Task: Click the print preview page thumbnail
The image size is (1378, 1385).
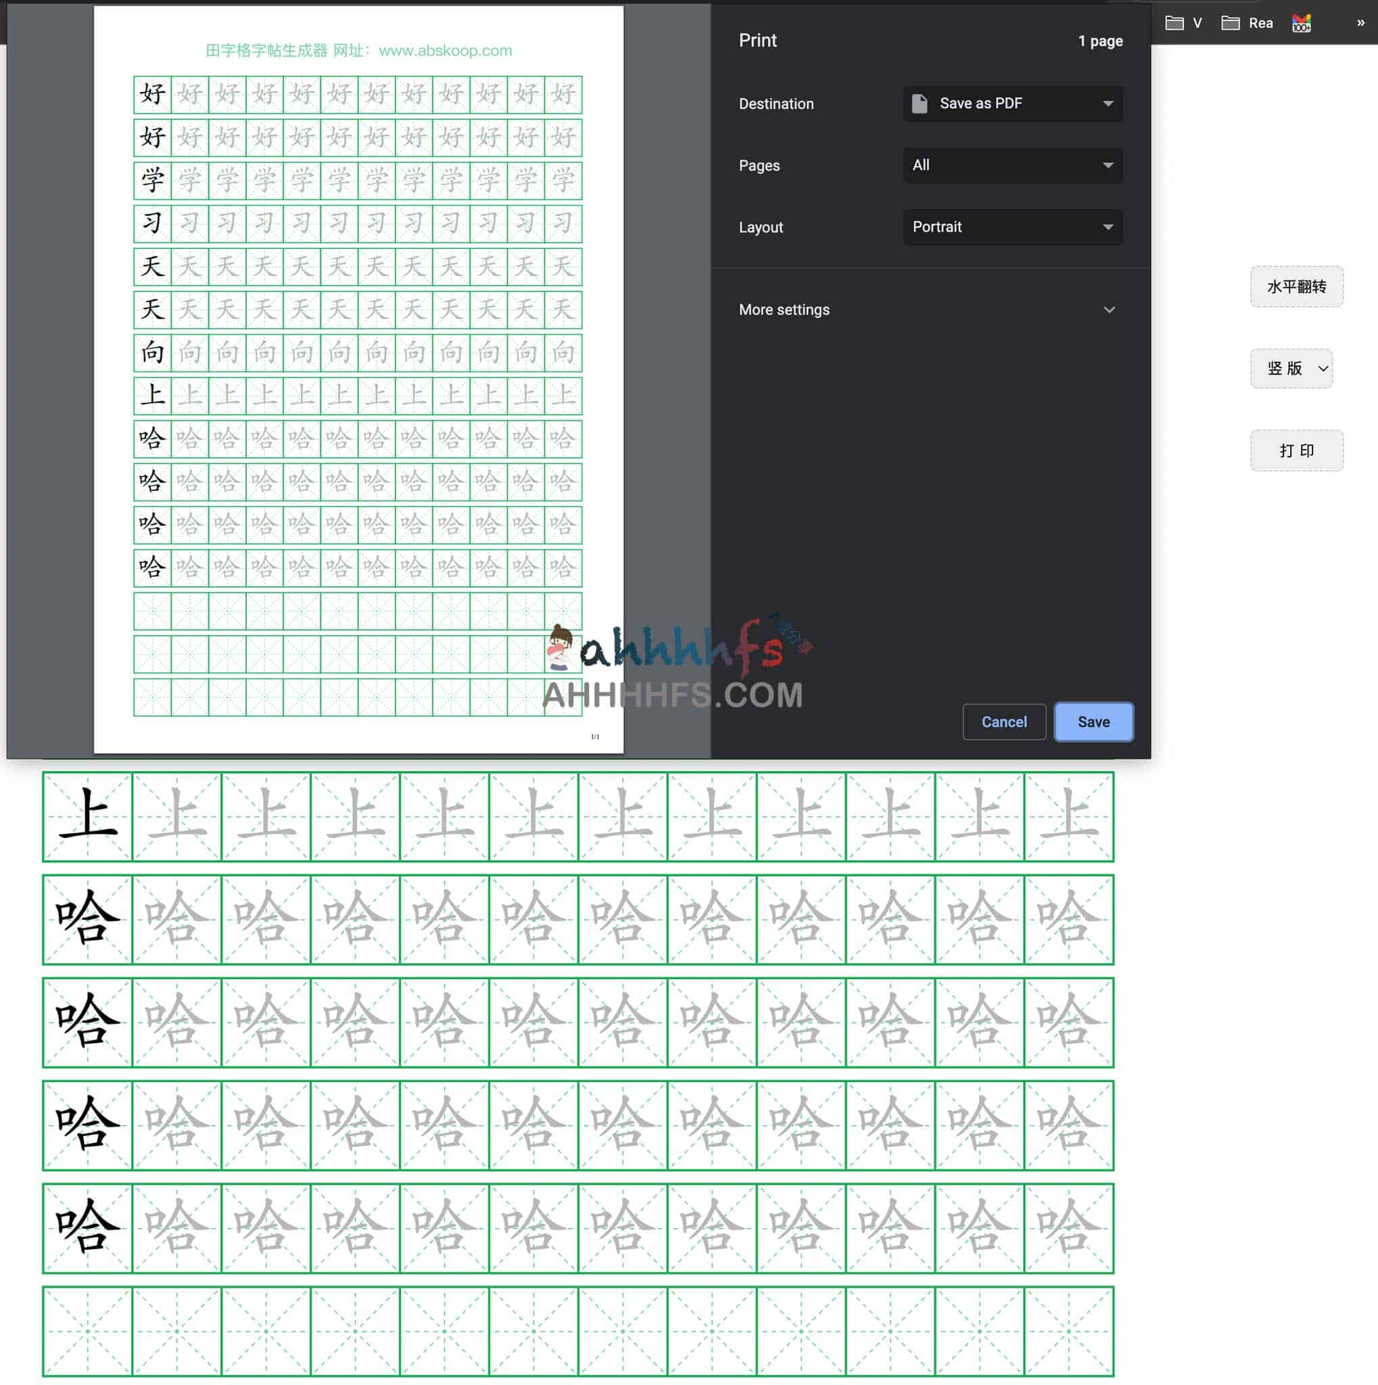Action: pyautogui.click(x=358, y=380)
